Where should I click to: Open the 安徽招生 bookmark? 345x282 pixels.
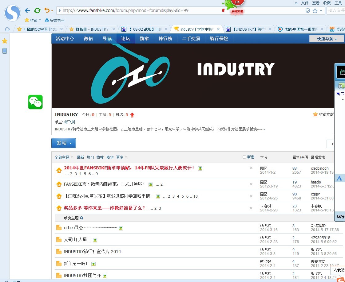54,20
